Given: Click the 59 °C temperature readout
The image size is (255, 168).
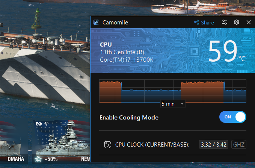Looking at the screenshot, I should pyautogui.click(x=227, y=51).
